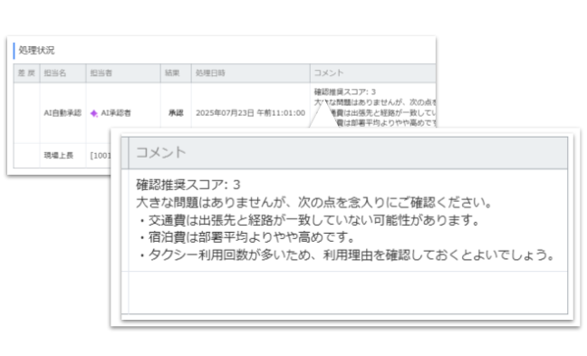The height and width of the screenshot is (356, 587).
Task: Click the 宿泊費は部署平均よりやや高めです bullet
Action: point(246,237)
